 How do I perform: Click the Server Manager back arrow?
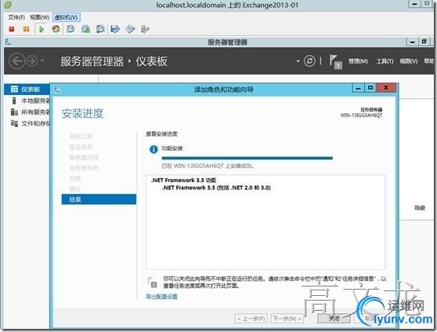coord(16,61)
